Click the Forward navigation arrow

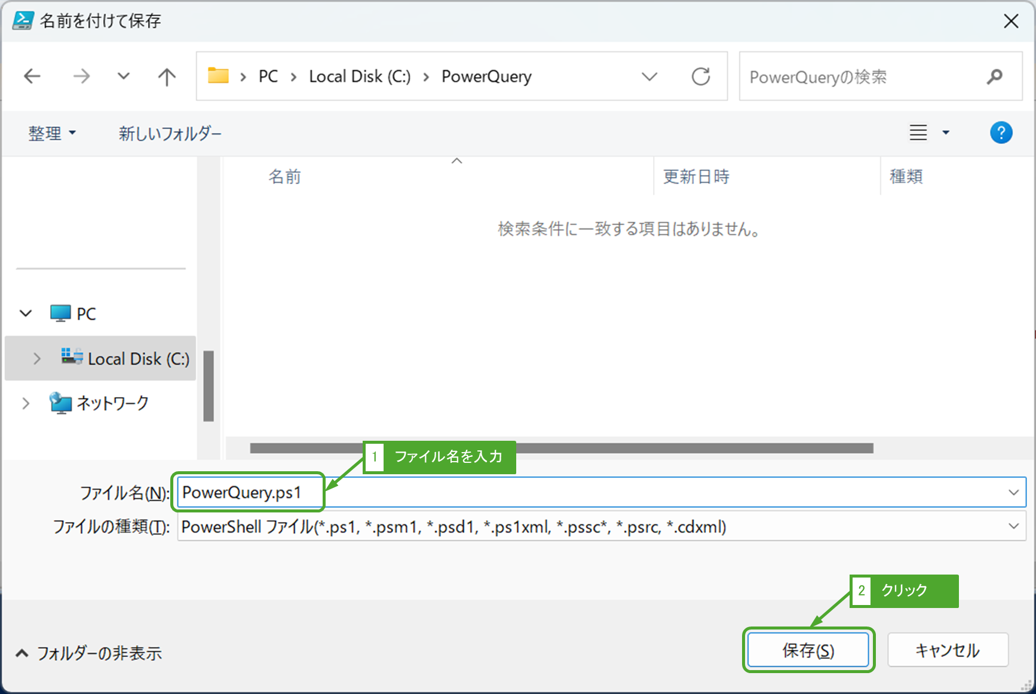[81, 76]
